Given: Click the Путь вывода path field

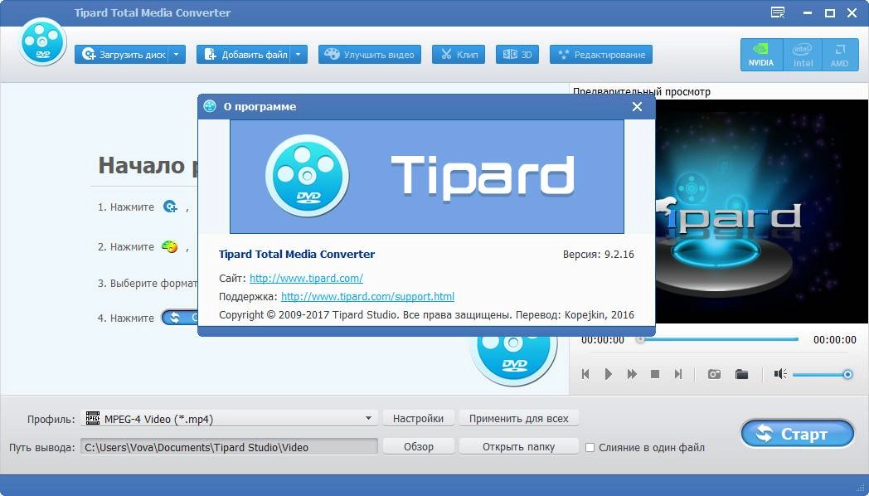Looking at the screenshot, I should pyautogui.click(x=229, y=447).
